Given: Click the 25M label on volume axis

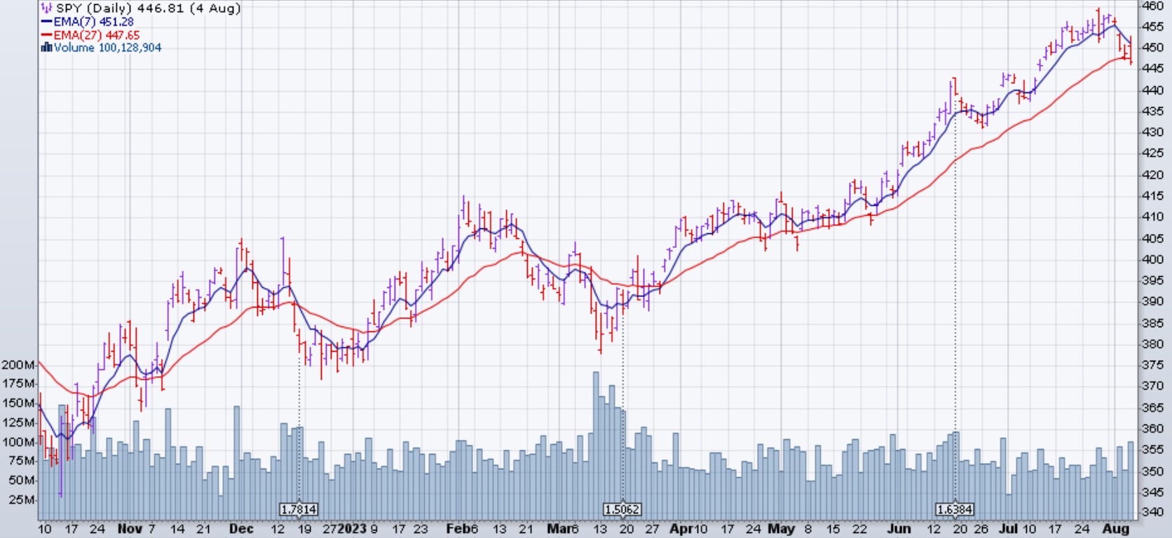Looking at the screenshot, I should click(22, 499).
